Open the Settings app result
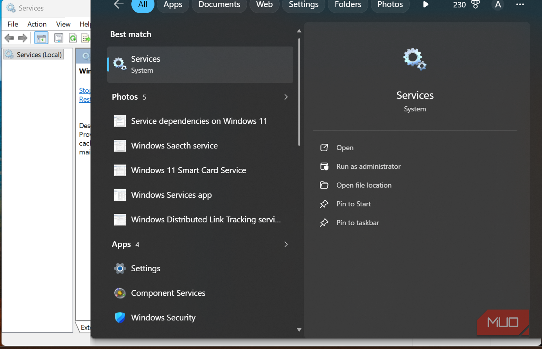Image resolution: width=542 pixels, height=349 pixels. [200, 268]
